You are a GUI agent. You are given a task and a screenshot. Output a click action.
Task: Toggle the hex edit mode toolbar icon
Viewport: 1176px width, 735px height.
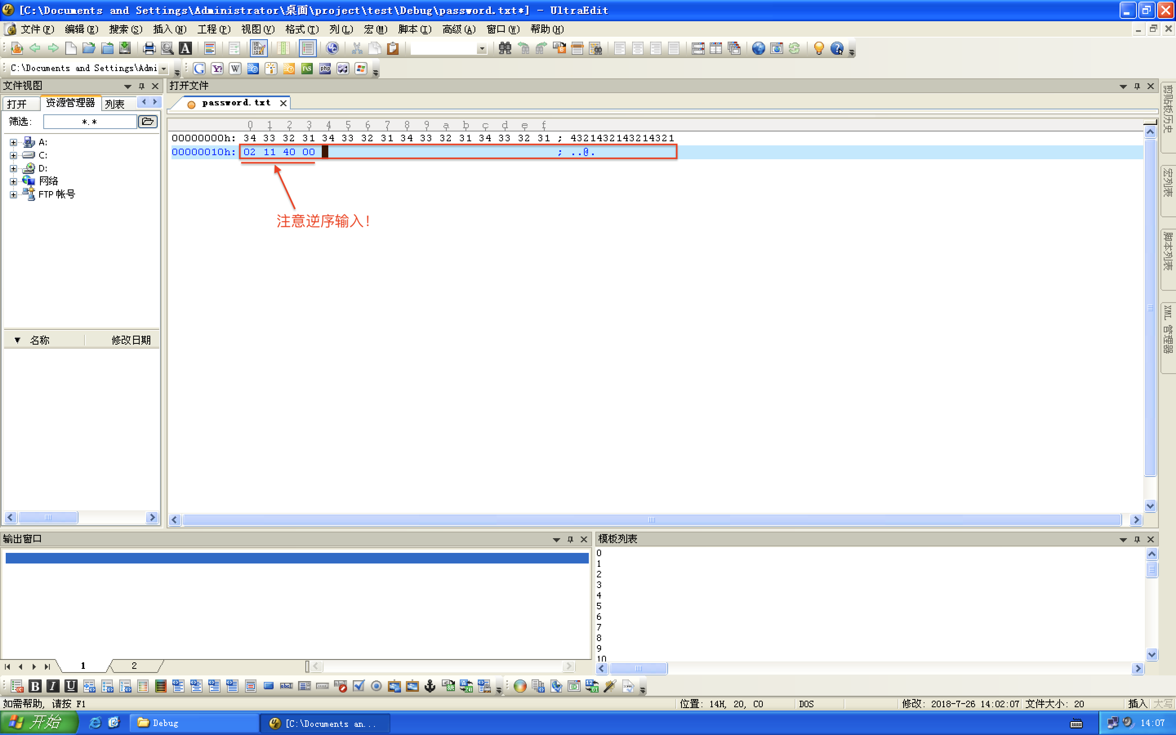point(258,48)
